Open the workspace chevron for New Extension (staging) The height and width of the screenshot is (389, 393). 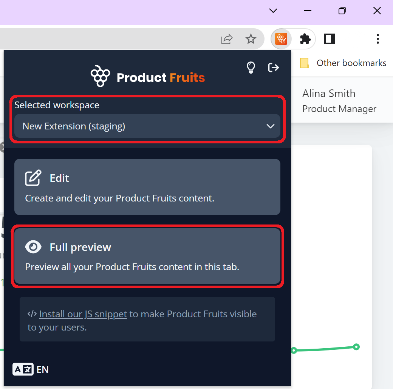(x=271, y=126)
